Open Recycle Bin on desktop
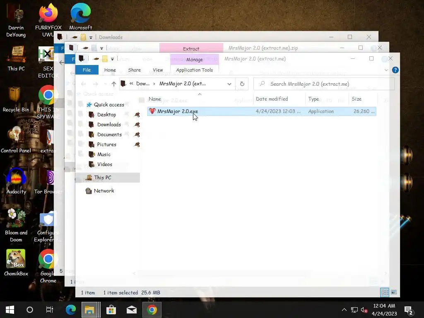The width and height of the screenshot is (424, 318). (x=16, y=99)
